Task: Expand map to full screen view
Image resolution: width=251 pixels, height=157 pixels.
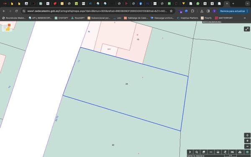Action: (247, 29)
